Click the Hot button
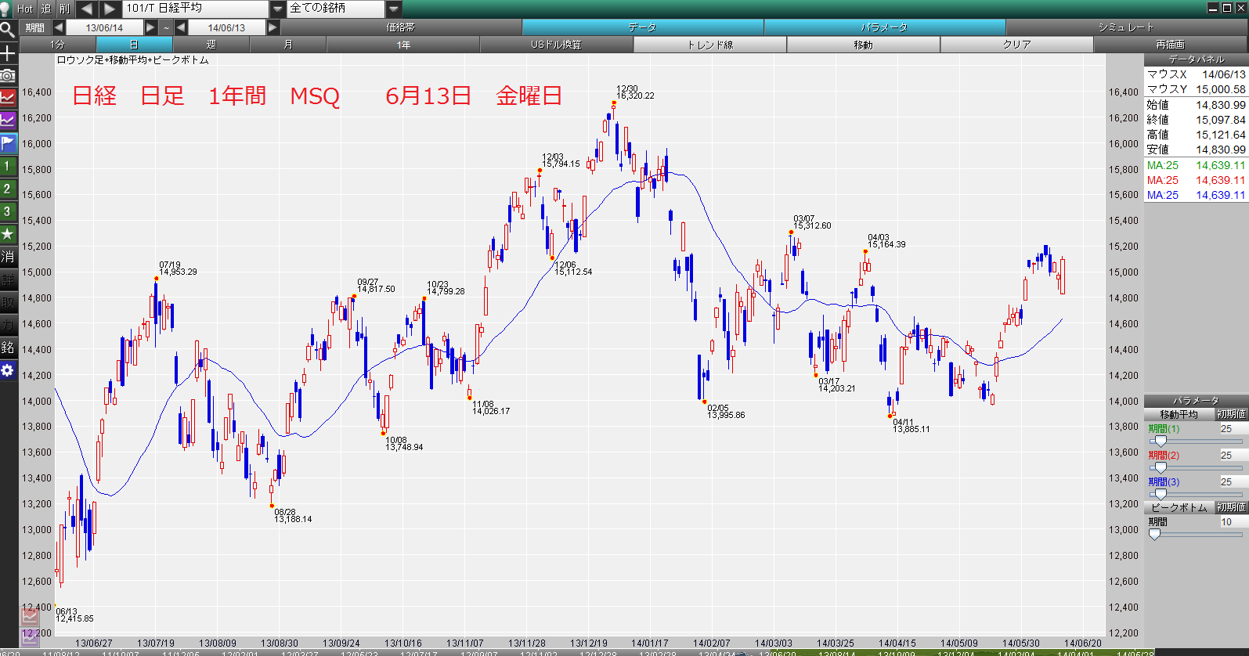This screenshot has height=656, width=1249. [x=25, y=9]
